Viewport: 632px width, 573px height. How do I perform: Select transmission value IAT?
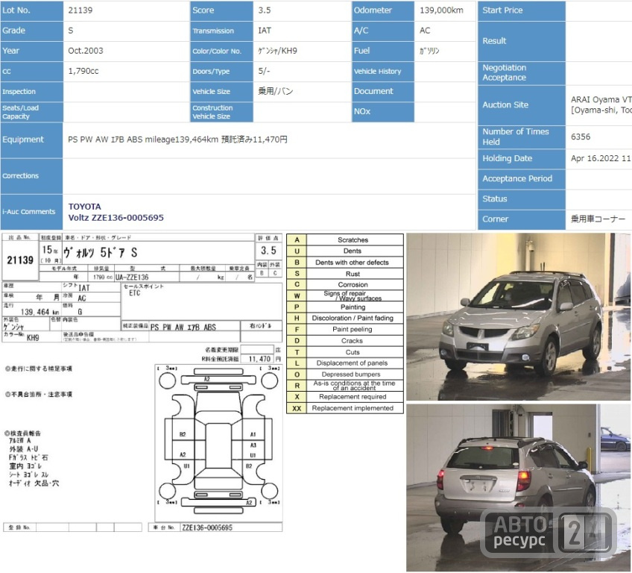coord(265,31)
